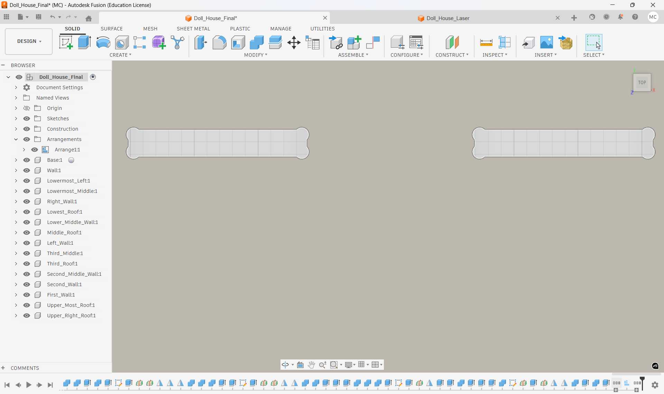Open the Design workspace dropdown
The width and height of the screenshot is (664, 394).
point(28,41)
